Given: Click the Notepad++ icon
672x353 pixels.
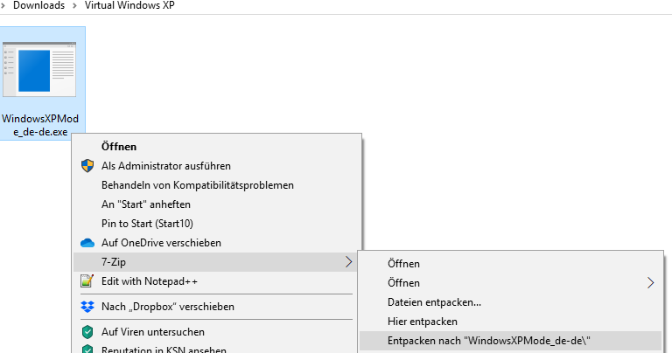Looking at the screenshot, I should [87, 281].
